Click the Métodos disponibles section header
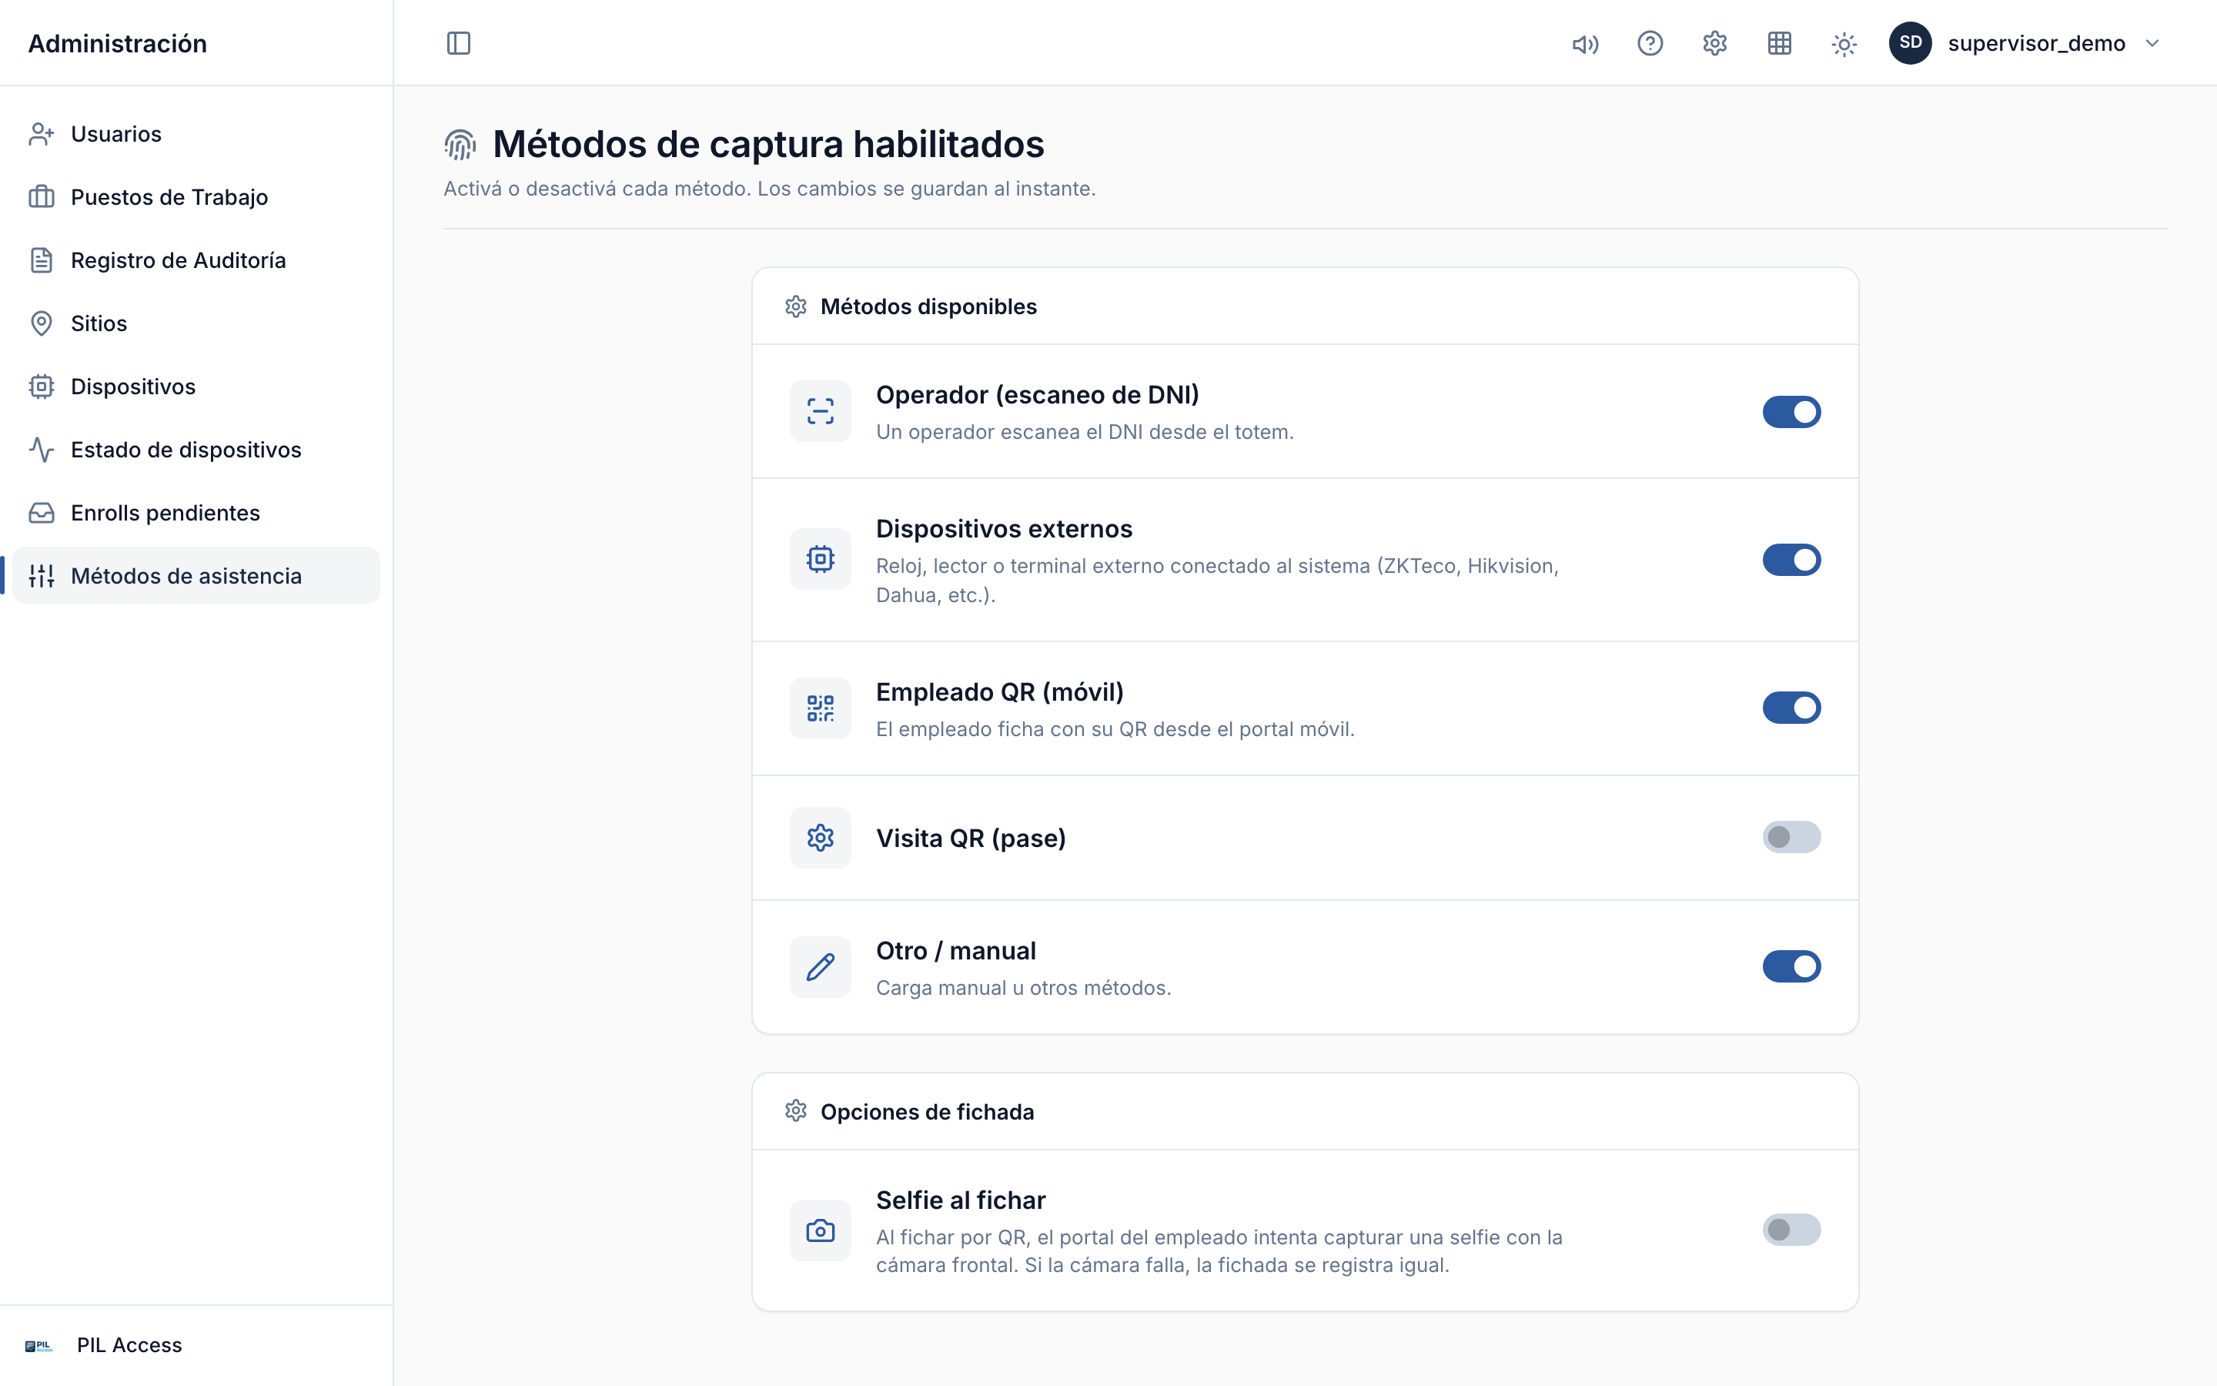2217x1386 pixels. (928, 306)
